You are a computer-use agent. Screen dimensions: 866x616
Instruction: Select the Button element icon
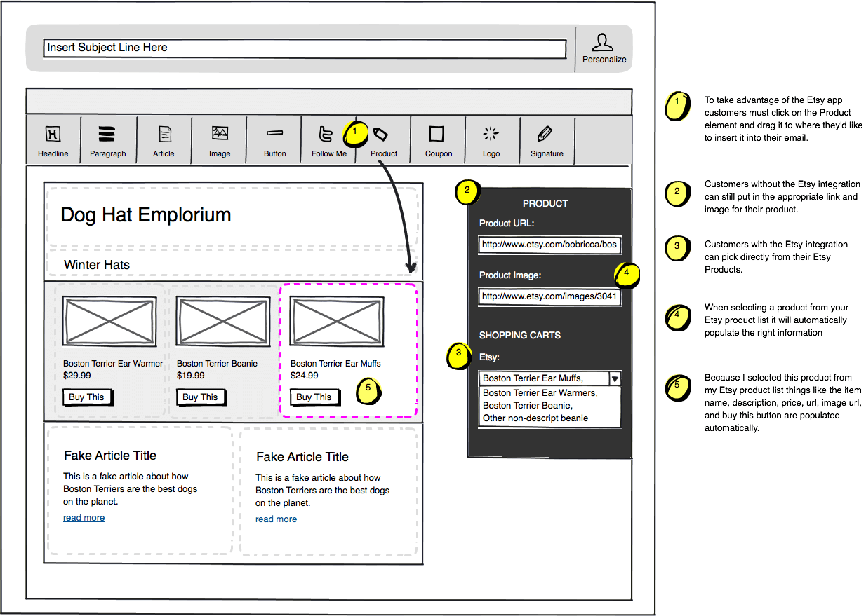click(274, 133)
